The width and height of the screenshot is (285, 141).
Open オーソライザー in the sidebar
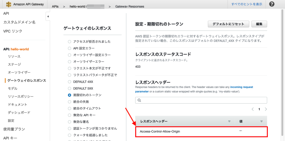19,72
